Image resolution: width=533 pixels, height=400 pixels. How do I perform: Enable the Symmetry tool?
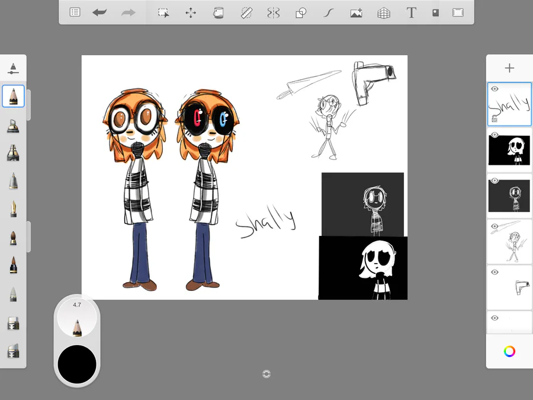(273, 13)
